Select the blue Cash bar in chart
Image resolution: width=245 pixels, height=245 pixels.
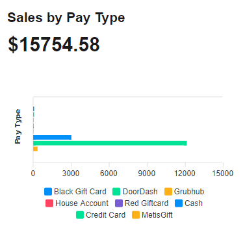(52, 138)
